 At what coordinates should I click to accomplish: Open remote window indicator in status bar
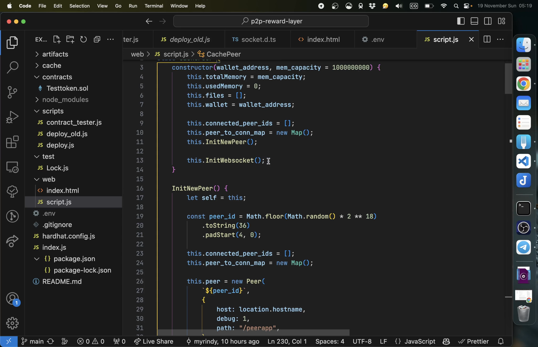click(x=9, y=341)
